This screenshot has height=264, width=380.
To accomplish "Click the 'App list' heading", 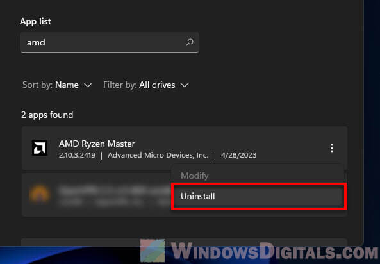I will click(35, 21).
